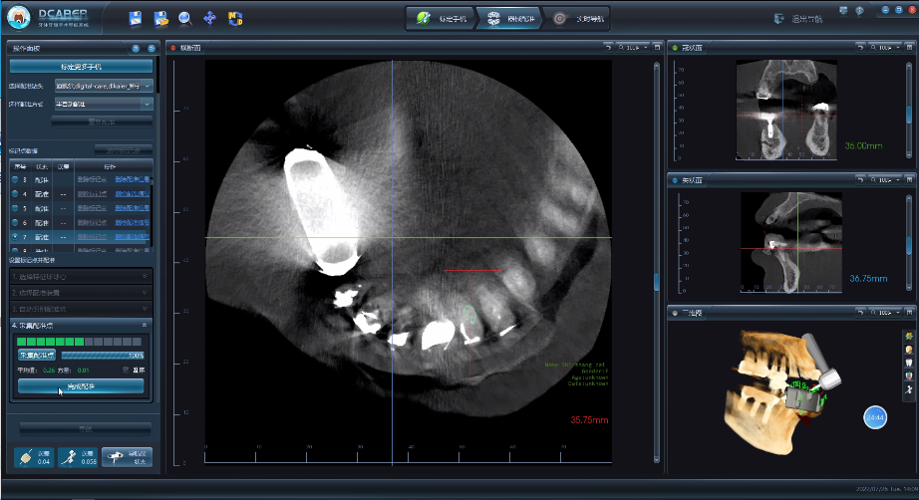Click the save-with-folder icon in toolbar
919x500 pixels.
(x=160, y=18)
